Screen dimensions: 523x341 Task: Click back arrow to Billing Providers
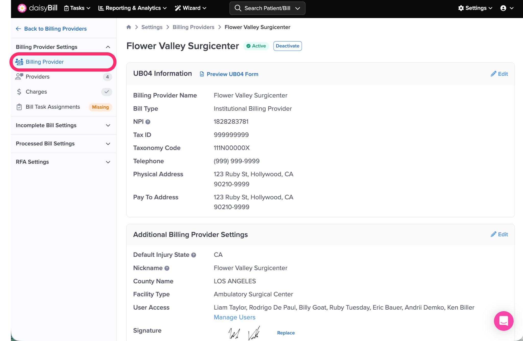tap(18, 29)
